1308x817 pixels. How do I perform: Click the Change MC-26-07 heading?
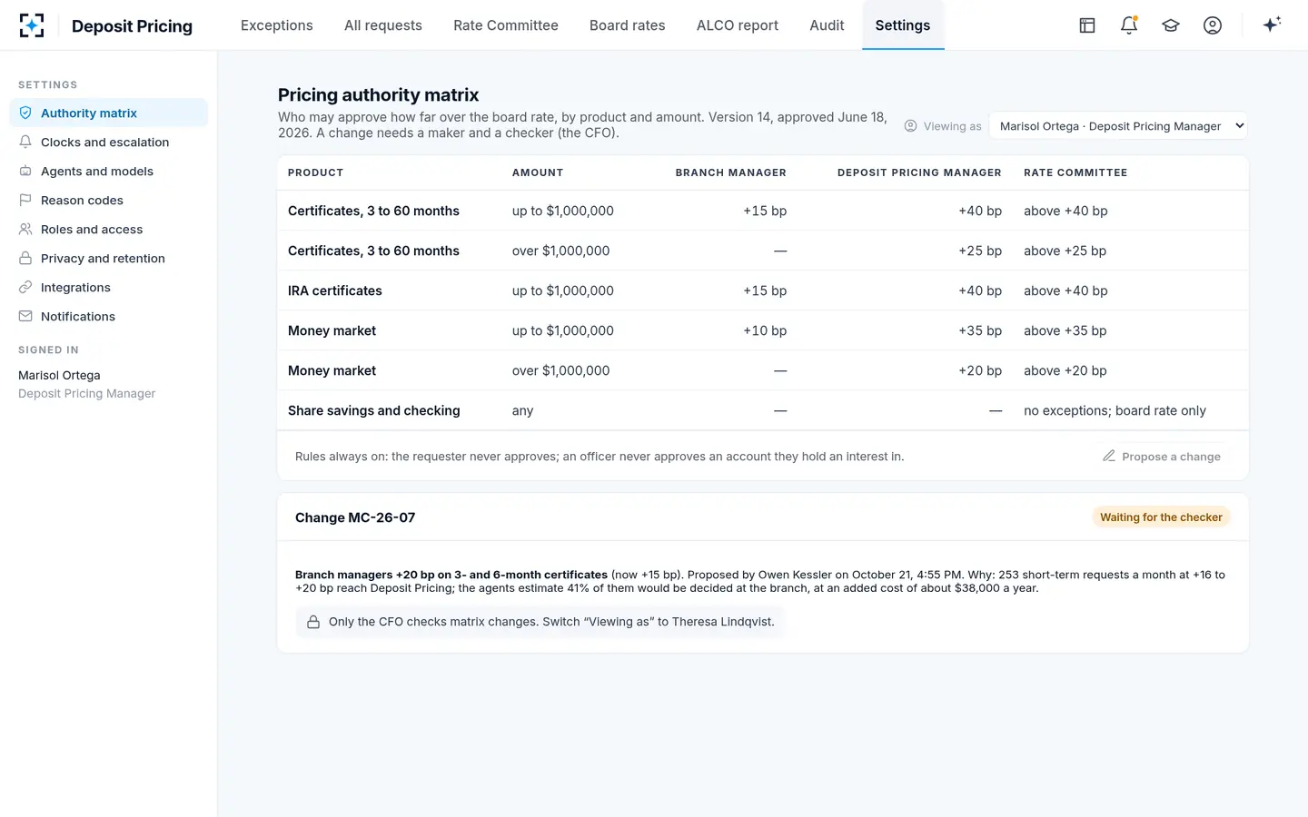click(x=355, y=517)
